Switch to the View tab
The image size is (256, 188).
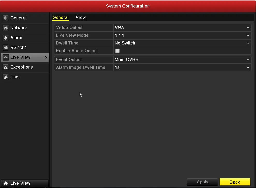pos(81,18)
